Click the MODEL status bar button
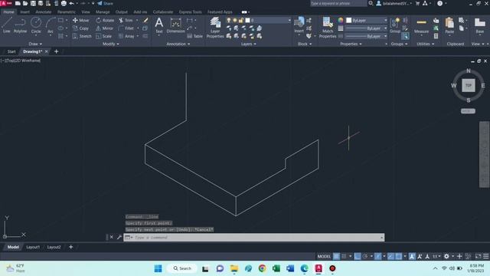Image resolution: width=490 pixels, height=276 pixels. pos(324,256)
